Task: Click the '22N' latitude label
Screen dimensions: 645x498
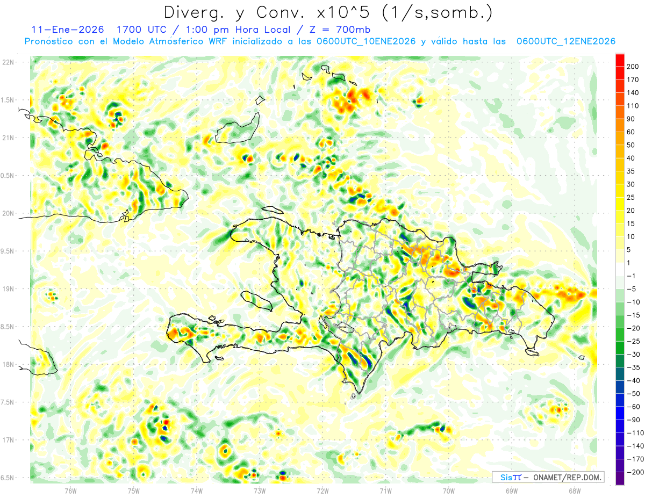Action: pyautogui.click(x=8, y=62)
